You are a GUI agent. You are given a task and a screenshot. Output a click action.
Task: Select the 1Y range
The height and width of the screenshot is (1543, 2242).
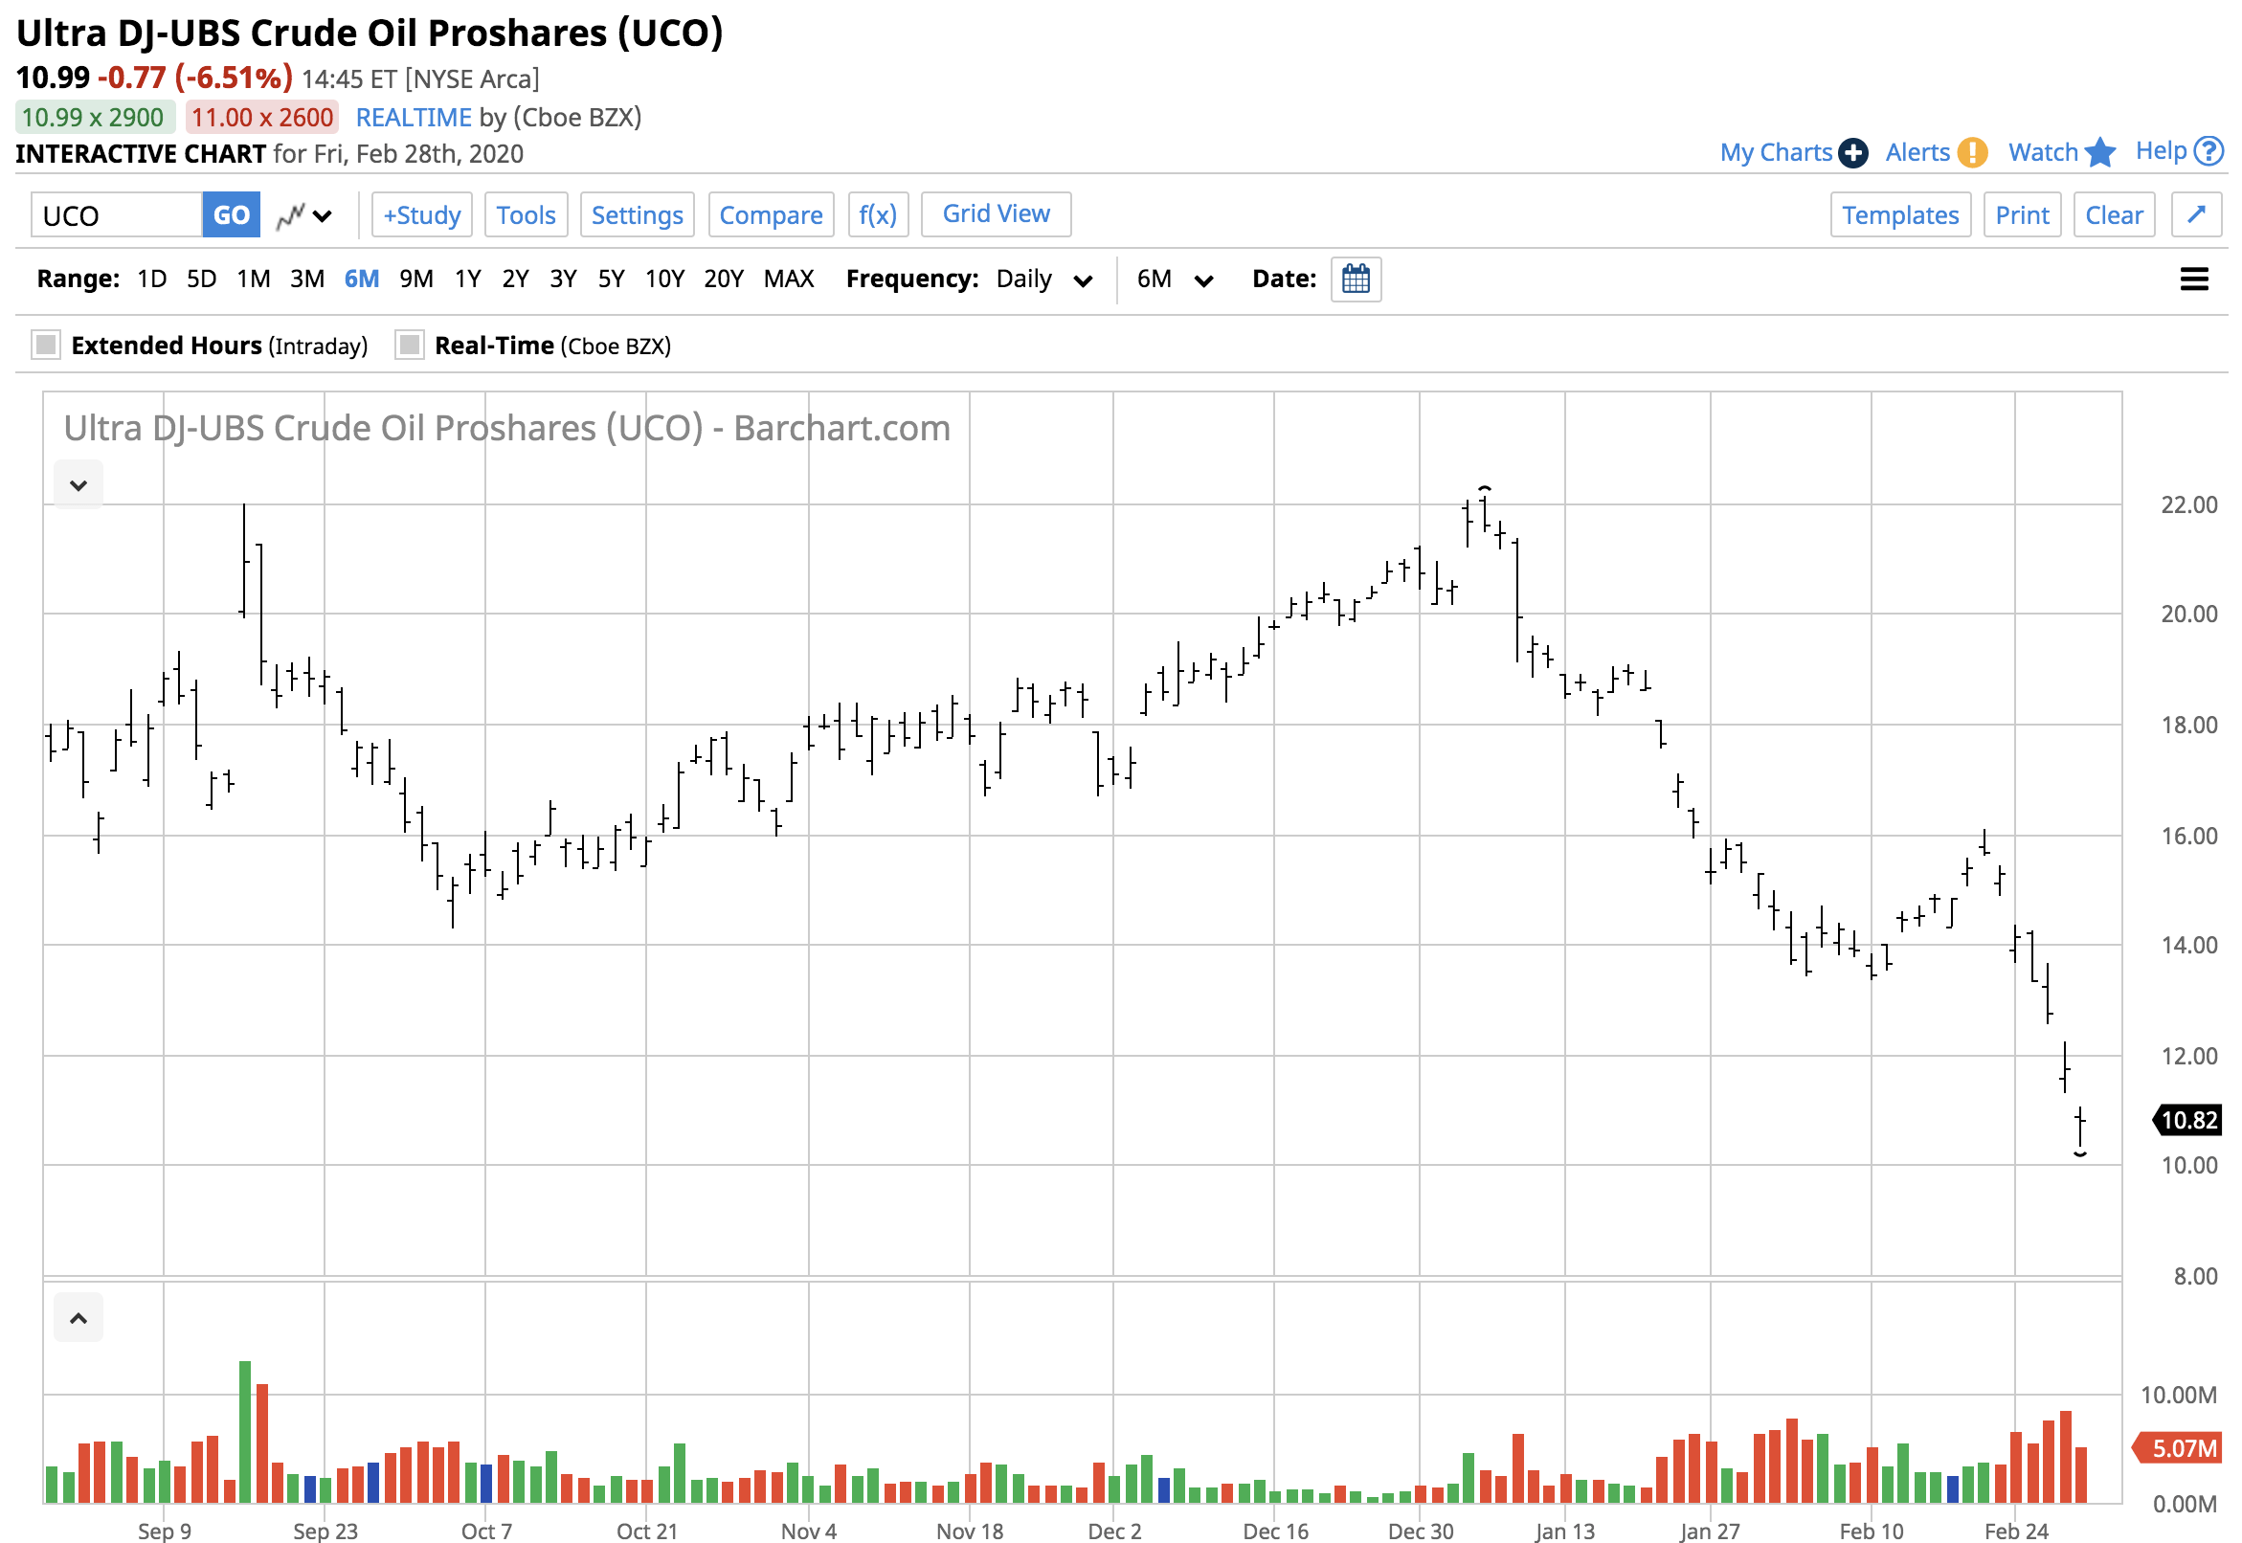pyautogui.click(x=468, y=280)
